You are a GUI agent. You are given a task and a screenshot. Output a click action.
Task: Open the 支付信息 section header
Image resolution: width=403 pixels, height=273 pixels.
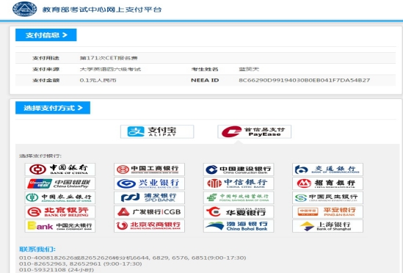click(46, 35)
